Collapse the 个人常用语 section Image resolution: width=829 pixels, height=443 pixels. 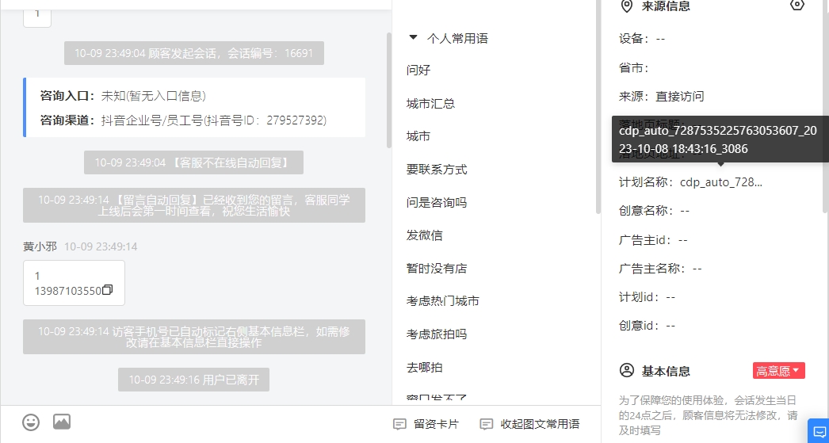pyautogui.click(x=414, y=37)
